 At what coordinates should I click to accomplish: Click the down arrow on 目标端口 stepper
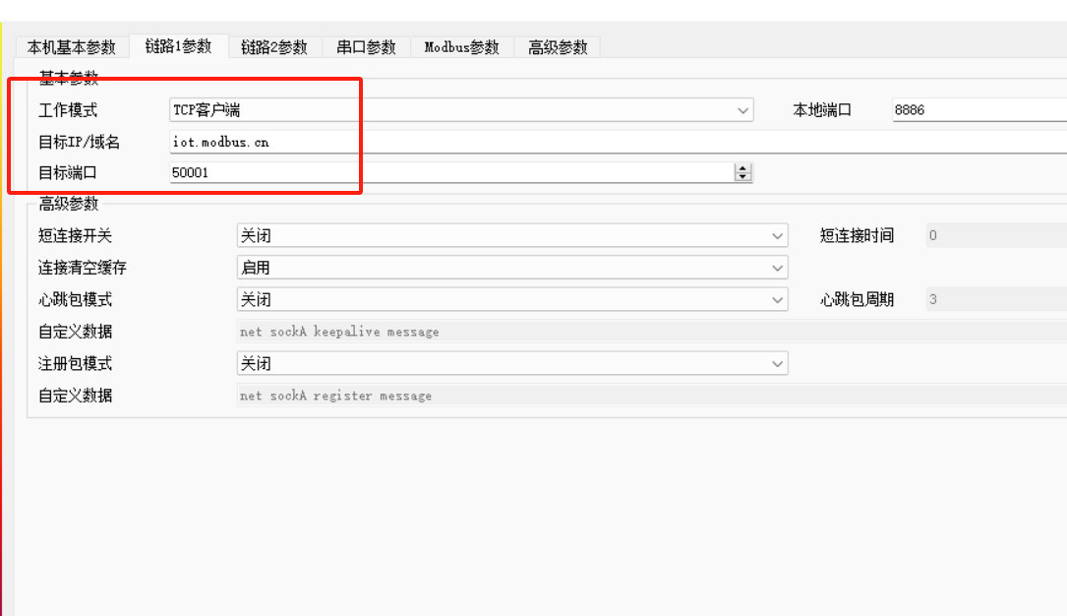click(742, 176)
